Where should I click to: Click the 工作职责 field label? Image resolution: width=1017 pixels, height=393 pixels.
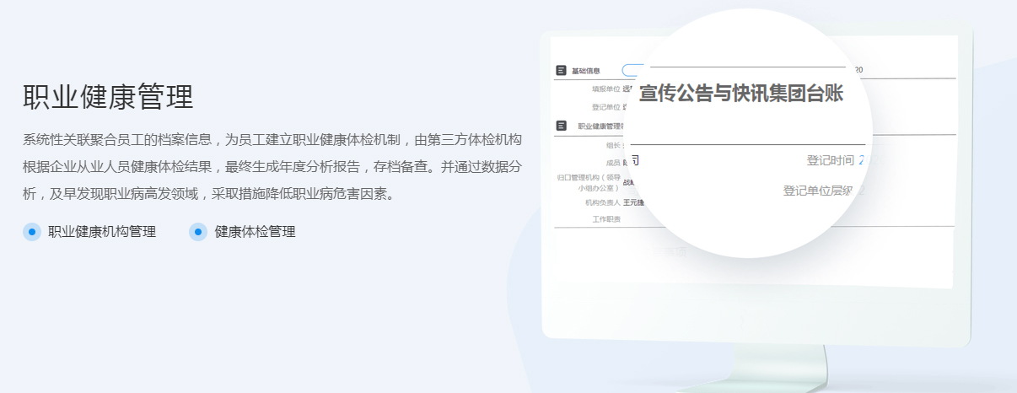(x=606, y=219)
